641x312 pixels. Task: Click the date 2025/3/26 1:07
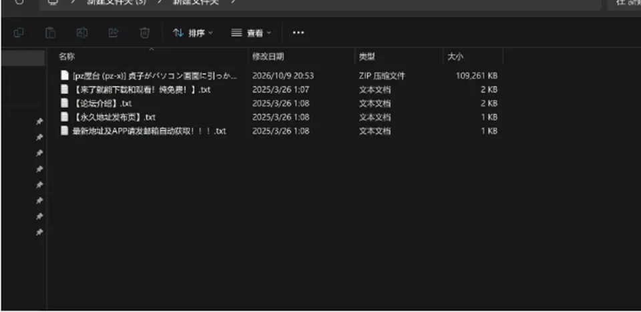280,89
